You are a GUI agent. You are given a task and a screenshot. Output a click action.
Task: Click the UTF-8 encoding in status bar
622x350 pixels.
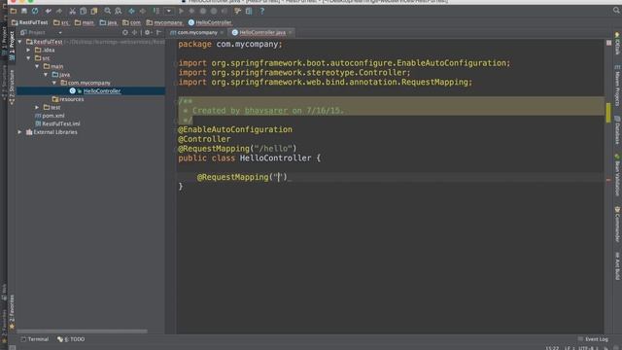(586, 348)
